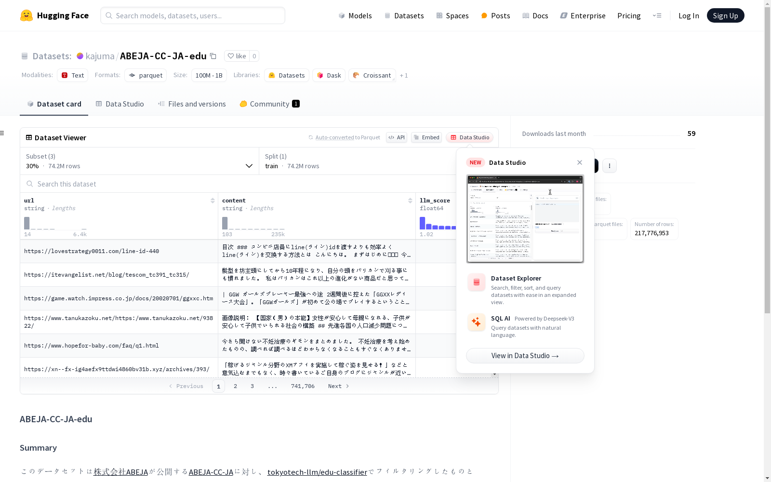Copy dataset name with the copy icon
This screenshot has width=771, height=482.
213,56
